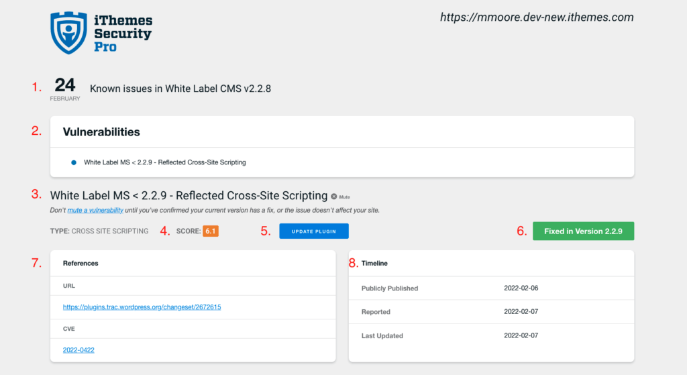687x375 pixels.
Task: Click the Reflected Cross-Site Scripting section title
Action: point(189,195)
